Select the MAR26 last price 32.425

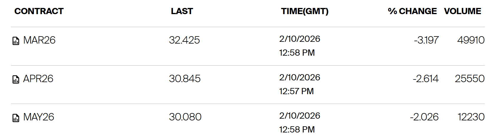(x=184, y=40)
